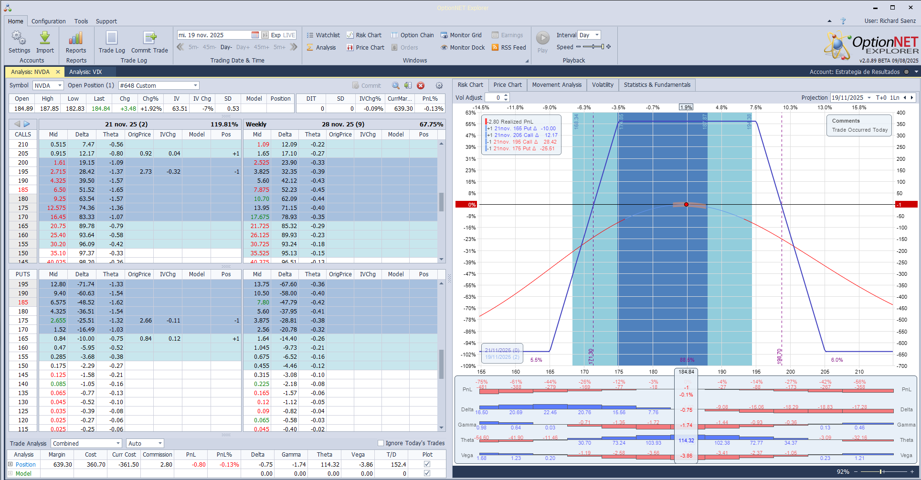This screenshot has width=921, height=480.
Task: Click the split-columns icon beside the magnifier
Action: [x=408, y=85]
